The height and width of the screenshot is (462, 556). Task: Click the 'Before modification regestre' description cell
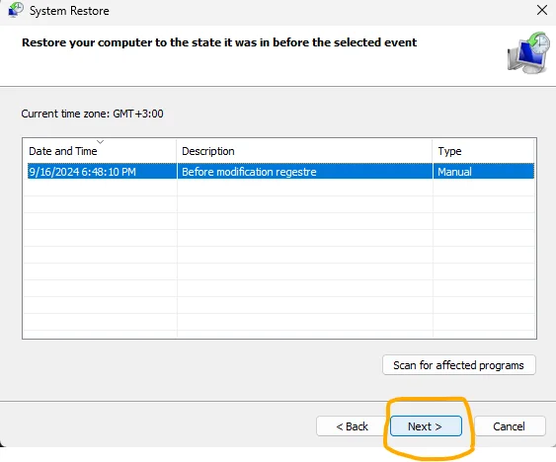pyautogui.click(x=249, y=172)
